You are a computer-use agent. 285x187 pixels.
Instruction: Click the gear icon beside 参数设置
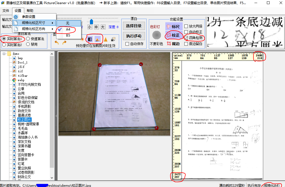16,17
